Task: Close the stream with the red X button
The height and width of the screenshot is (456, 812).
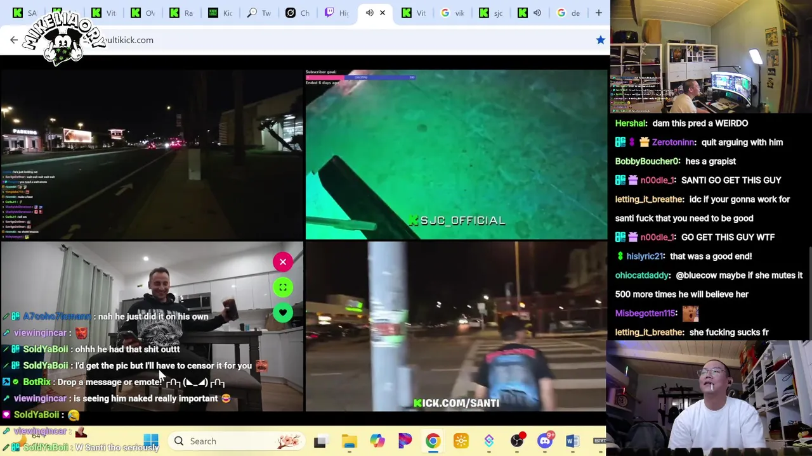Action: (283, 262)
